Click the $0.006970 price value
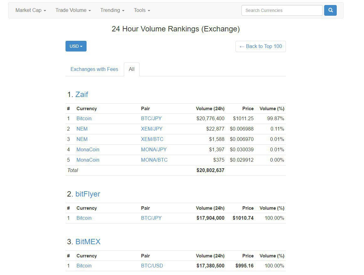The height and width of the screenshot is (275, 364). pyautogui.click(x=242, y=139)
